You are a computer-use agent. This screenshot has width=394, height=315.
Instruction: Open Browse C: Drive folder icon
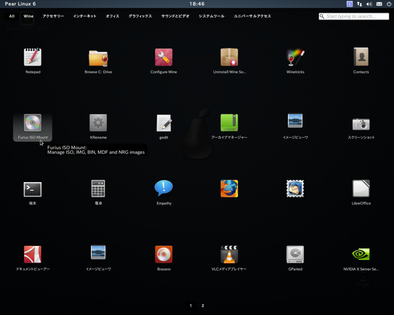(98, 58)
